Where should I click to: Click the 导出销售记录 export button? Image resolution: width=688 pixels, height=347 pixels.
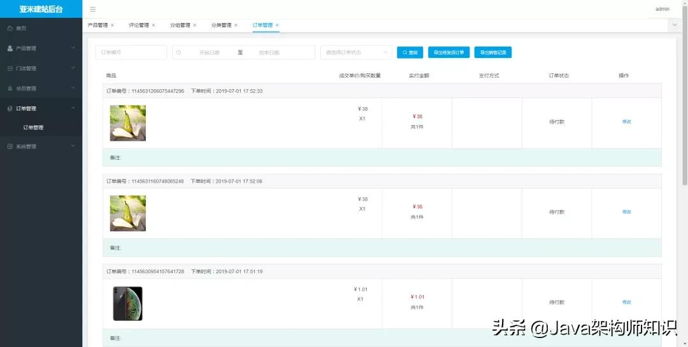[x=492, y=52]
